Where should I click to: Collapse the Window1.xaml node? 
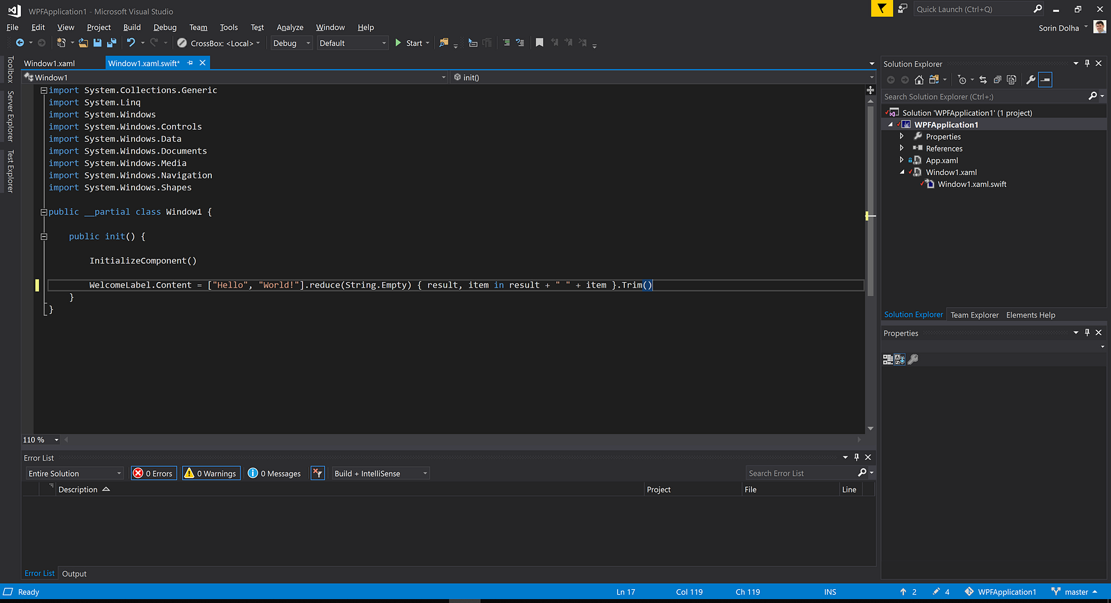coord(902,172)
